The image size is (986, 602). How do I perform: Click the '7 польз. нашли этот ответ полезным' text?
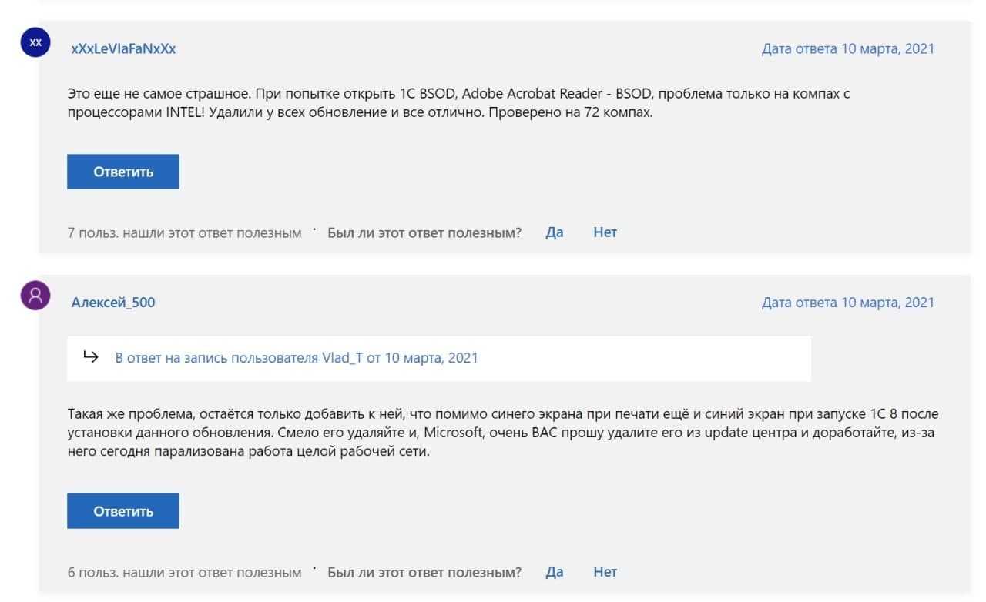(x=184, y=232)
